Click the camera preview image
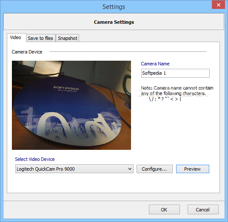This screenshot has height=222, width=228. (x=71, y=105)
